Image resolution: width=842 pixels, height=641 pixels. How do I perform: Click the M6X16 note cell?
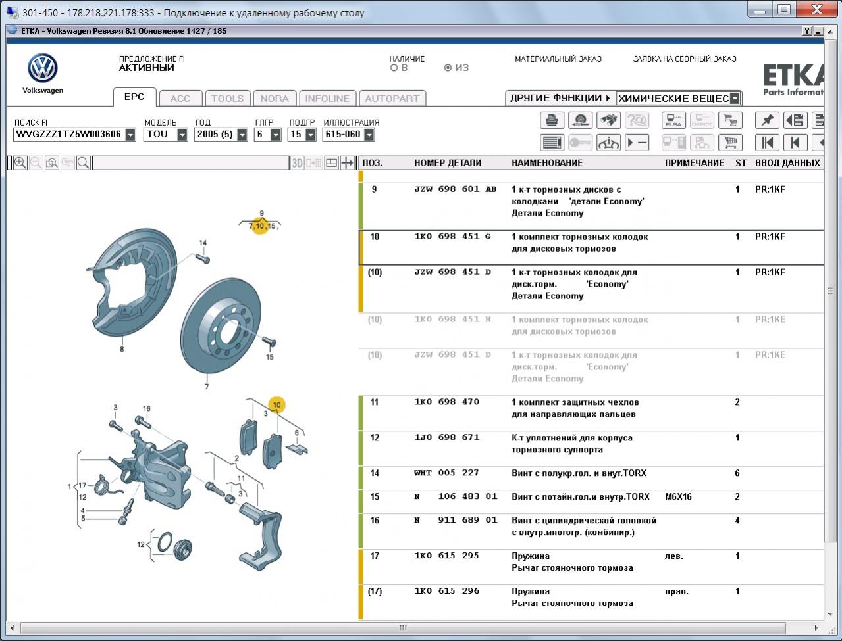click(678, 497)
